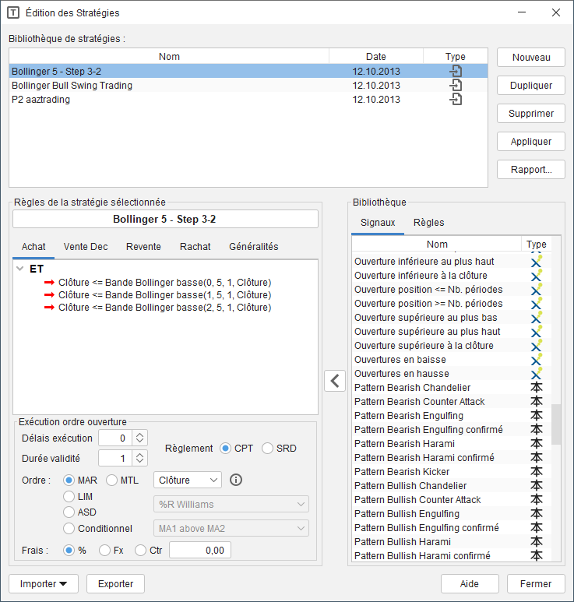Screen dimensions: 574x602
Task: Open the Clôture order price dropdown
Action: coord(188,480)
